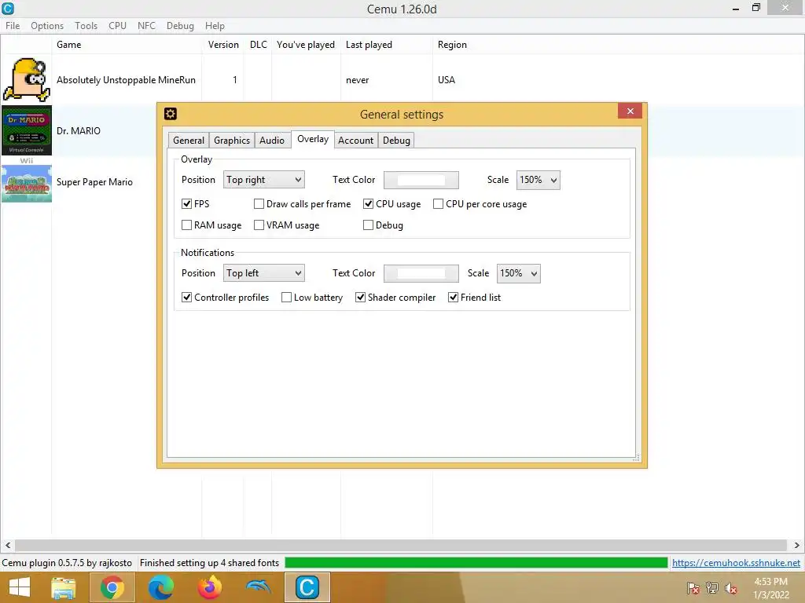Open the File menu
805x603 pixels.
13,26
